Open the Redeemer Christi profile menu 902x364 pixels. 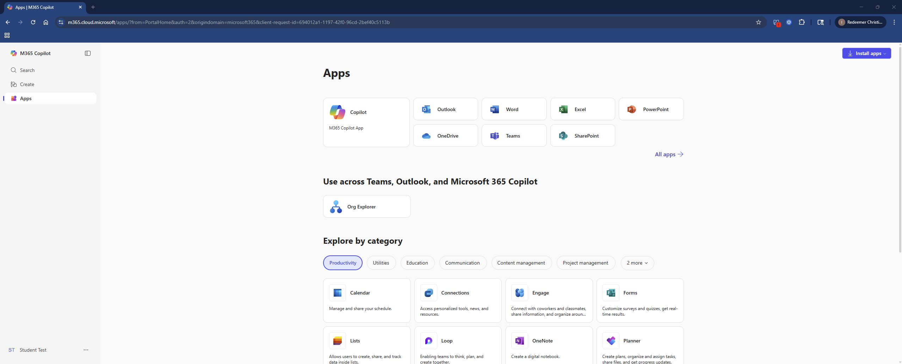click(860, 22)
